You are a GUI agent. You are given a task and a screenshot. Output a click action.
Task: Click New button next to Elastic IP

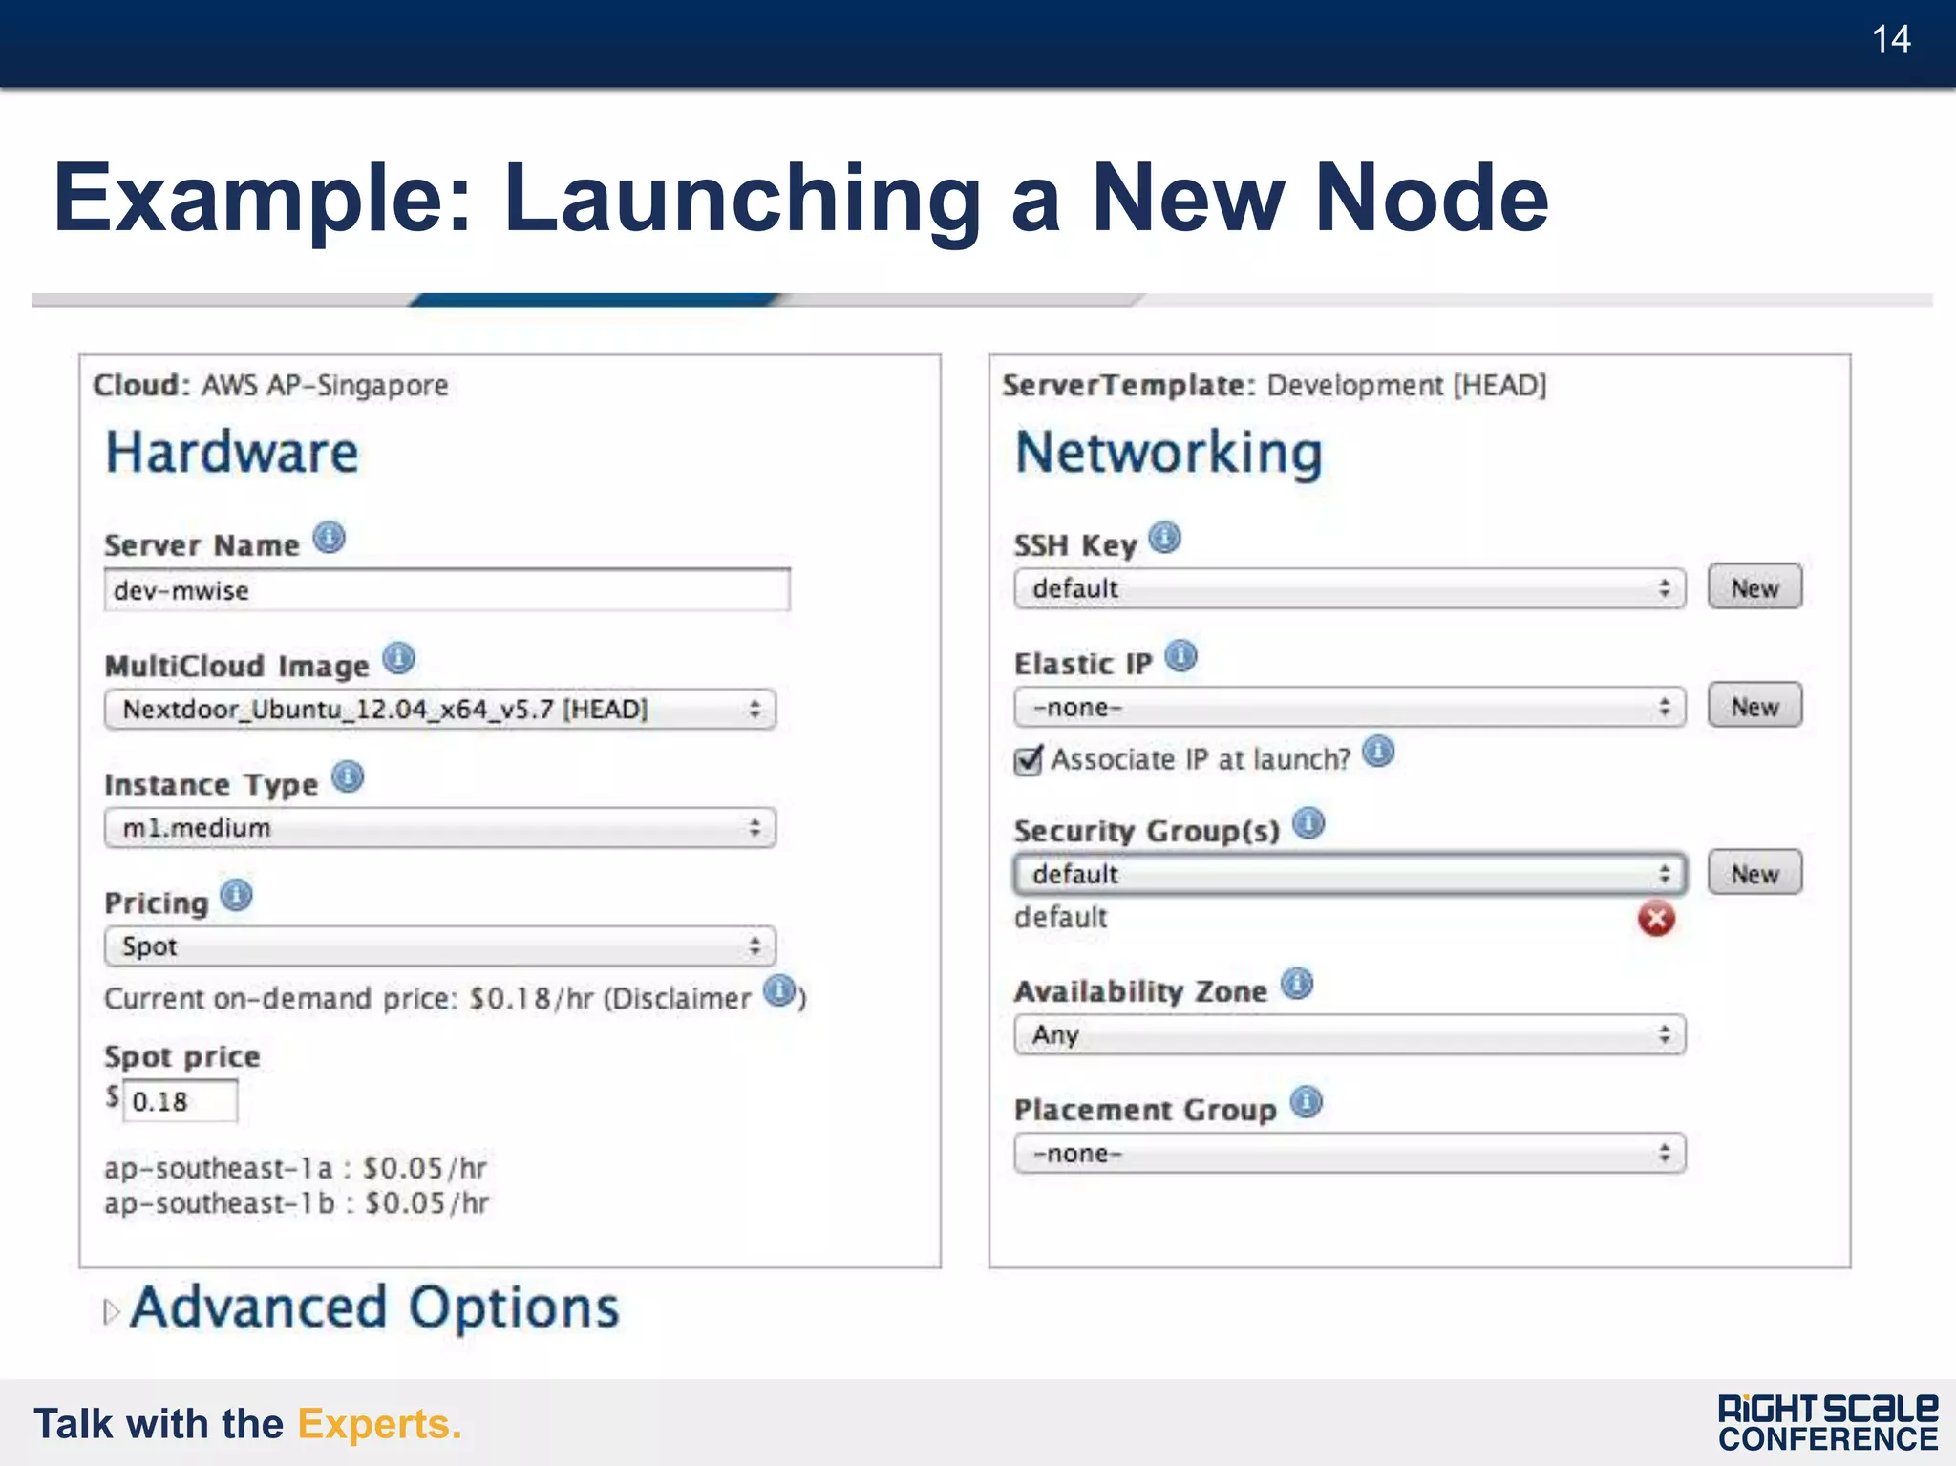(x=1754, y=706)
